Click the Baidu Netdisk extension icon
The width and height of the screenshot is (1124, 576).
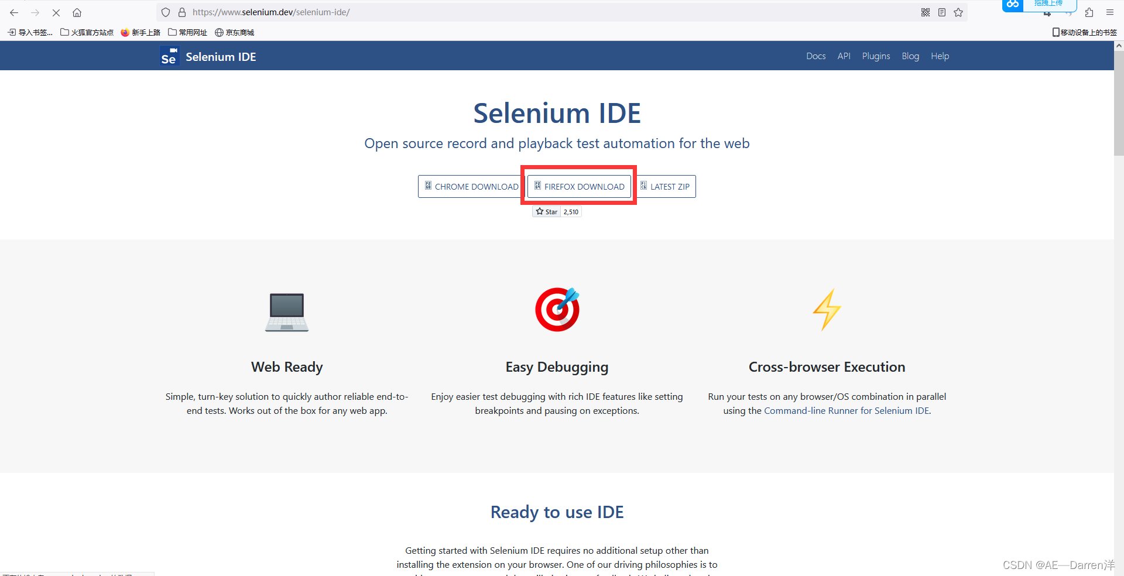[1012, 6]
